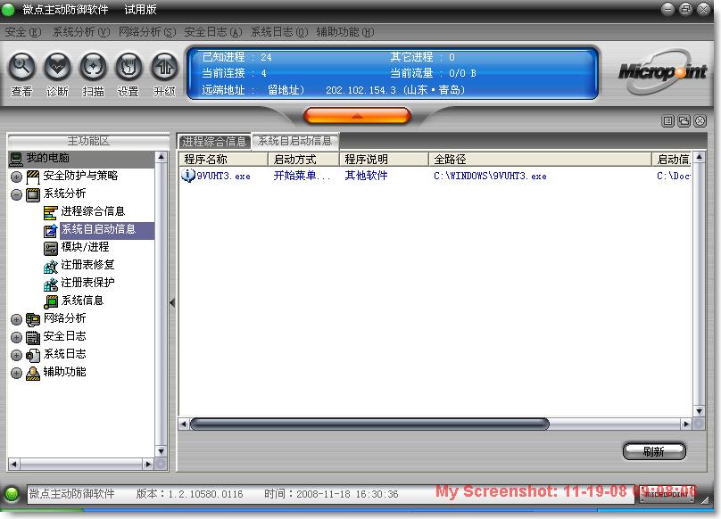Collapse the 系统分析 tree node
The height and width of the screenshot is (519, 721).
point(17,195)
